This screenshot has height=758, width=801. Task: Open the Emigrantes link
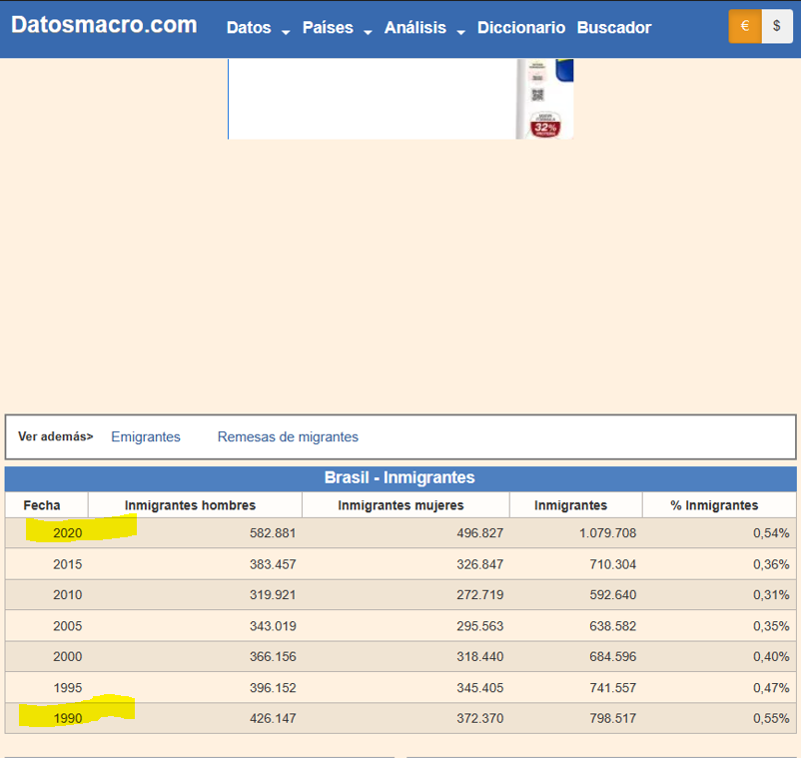tap(146, 436)
